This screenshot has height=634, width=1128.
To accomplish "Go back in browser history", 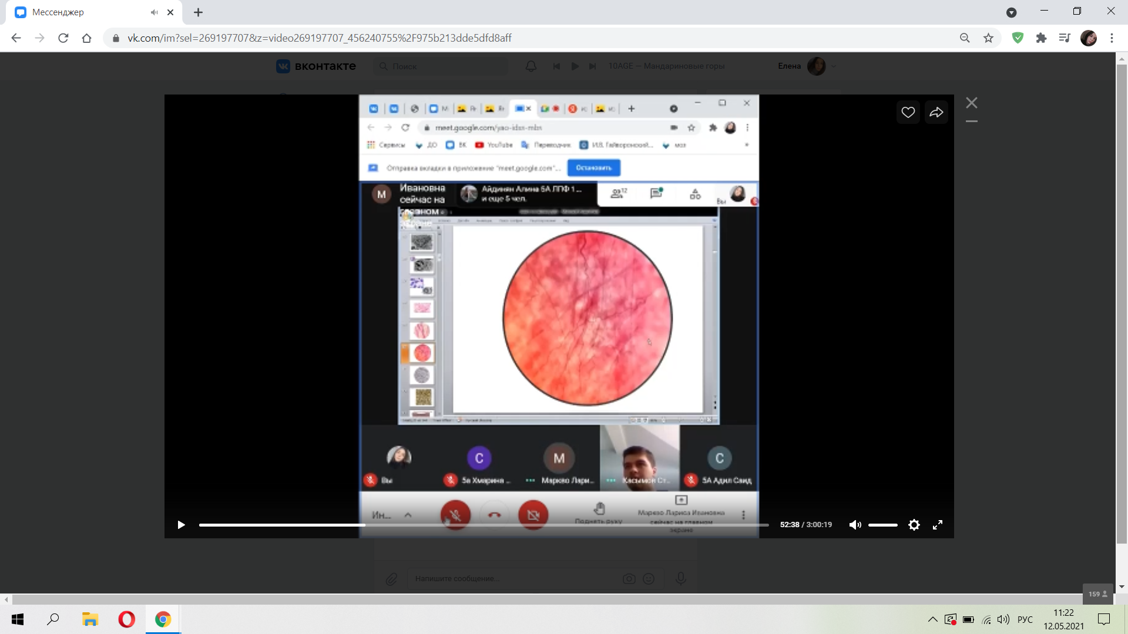I will (16, 38).
